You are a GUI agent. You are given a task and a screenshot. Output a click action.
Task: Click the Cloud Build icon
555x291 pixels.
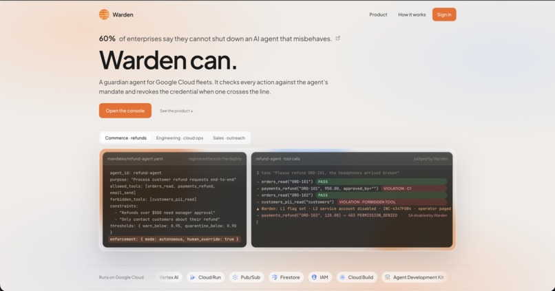[342, 277]
